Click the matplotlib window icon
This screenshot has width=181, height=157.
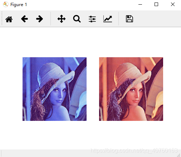point(5,4)
